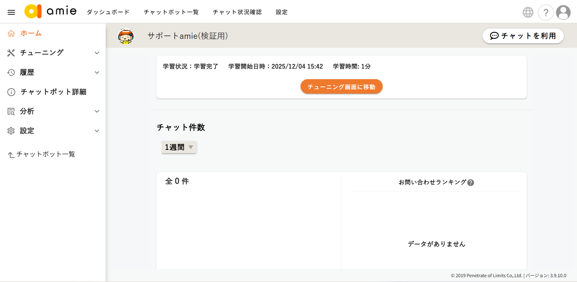The width and height of the screenshot is (577, 282).
Task: Expand the チューニング sidebar section
Action: (x=97, y=53)
